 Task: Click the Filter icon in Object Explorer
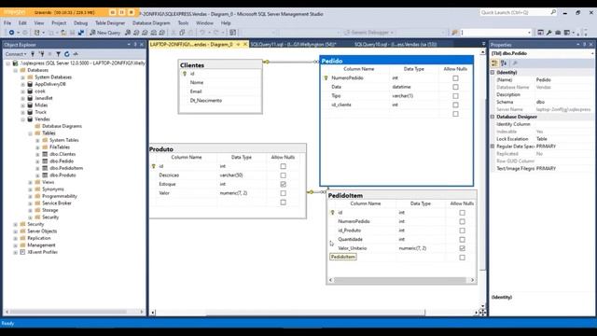pos(58,54)
